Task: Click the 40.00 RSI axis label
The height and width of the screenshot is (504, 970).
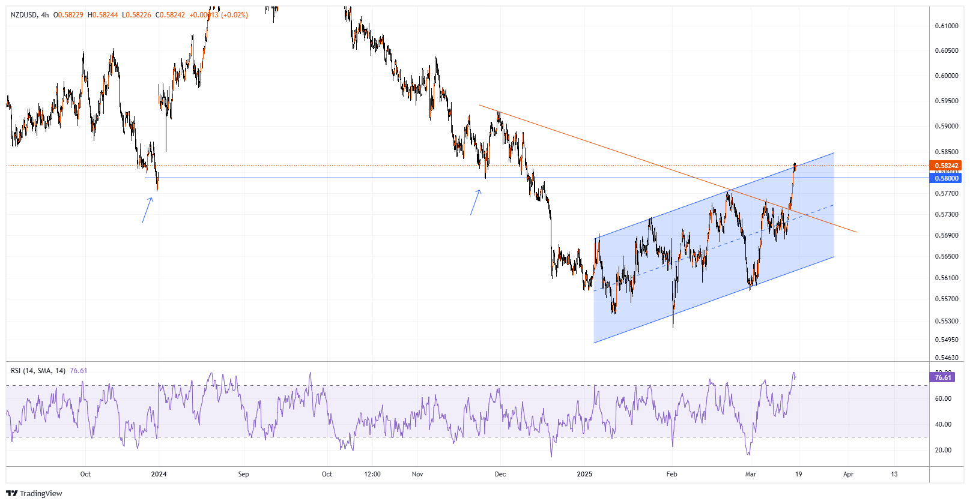Action: 943,424
